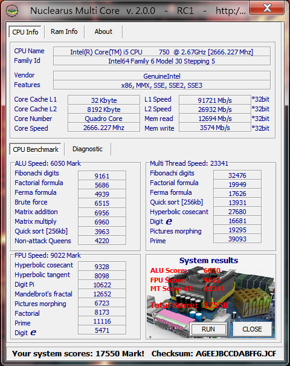The width and height of the screenshot is (290, 366).
Task: Click the 'ALU Speed: 6050 Mark' heading
Action: click(48, 163)
